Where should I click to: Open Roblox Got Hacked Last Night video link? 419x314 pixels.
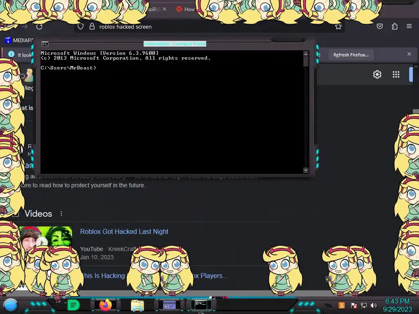[x=124, y=231]
